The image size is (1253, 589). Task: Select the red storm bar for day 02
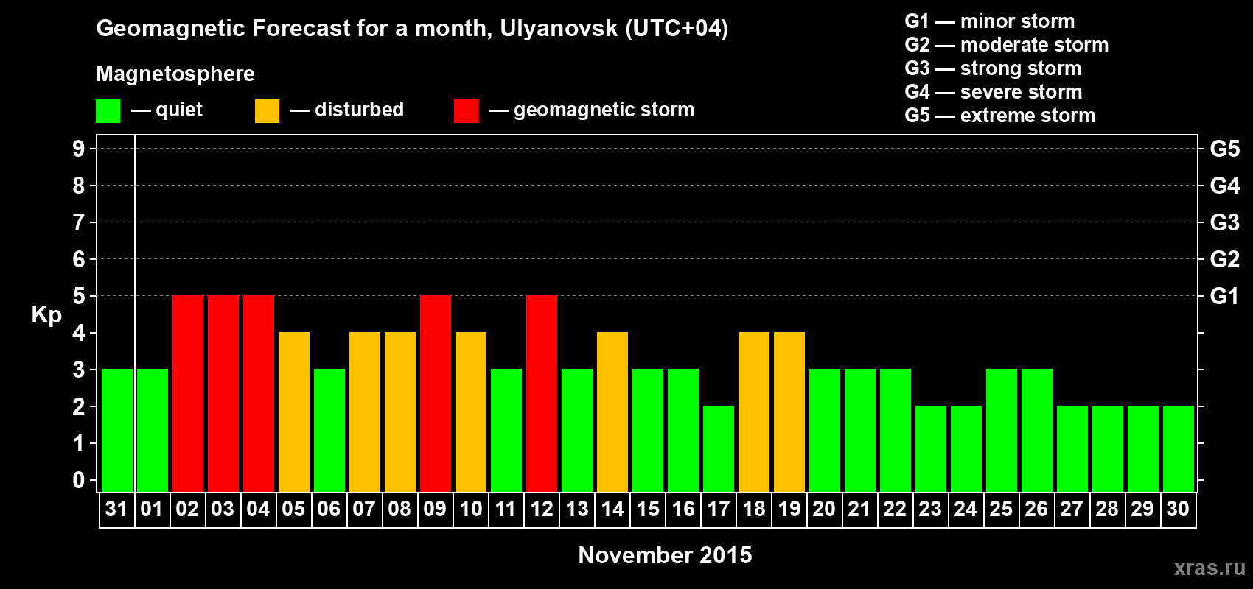[x=188, y=393]
